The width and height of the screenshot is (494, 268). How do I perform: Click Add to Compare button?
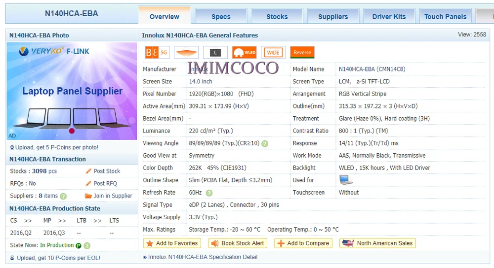[x=303, y=243]
